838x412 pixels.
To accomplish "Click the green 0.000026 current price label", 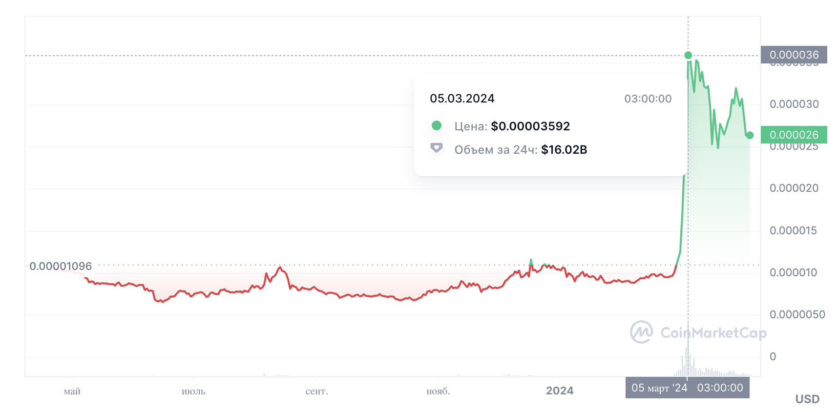I will pyautogui.click(x=794, y=135).
